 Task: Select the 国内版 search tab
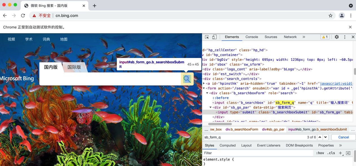point(51,67)
